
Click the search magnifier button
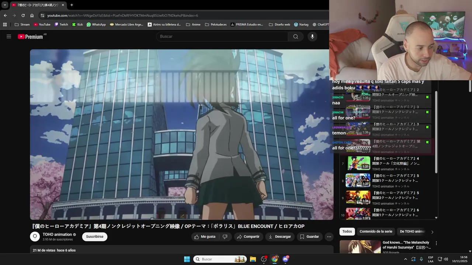point(296,36)
